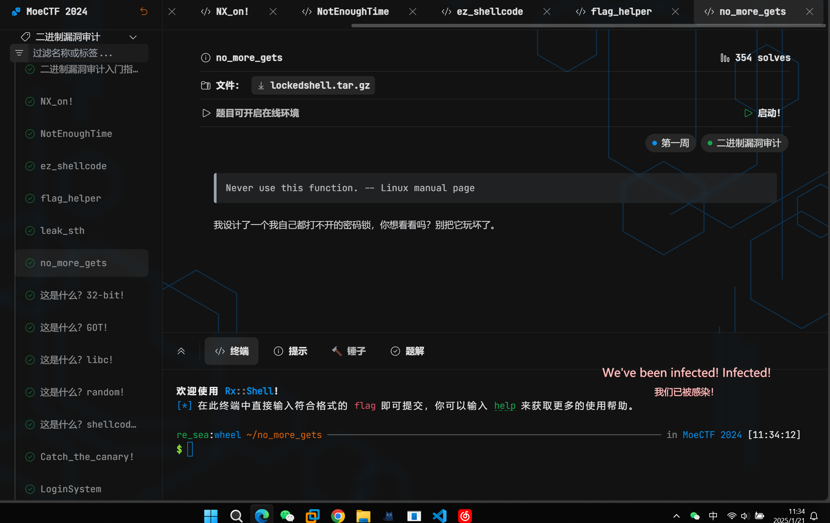Click the folder icon next to 文件
The width and height of the screenshot is (830, 523).
pyautogui.click(x=206, y=85)
